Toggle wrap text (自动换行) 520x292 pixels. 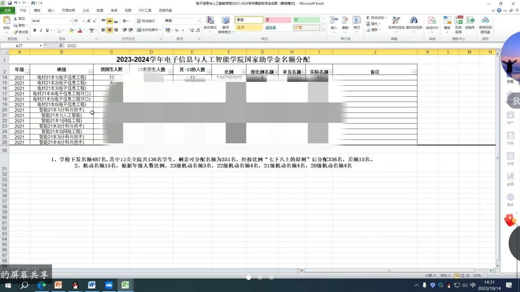coord(146,21)
